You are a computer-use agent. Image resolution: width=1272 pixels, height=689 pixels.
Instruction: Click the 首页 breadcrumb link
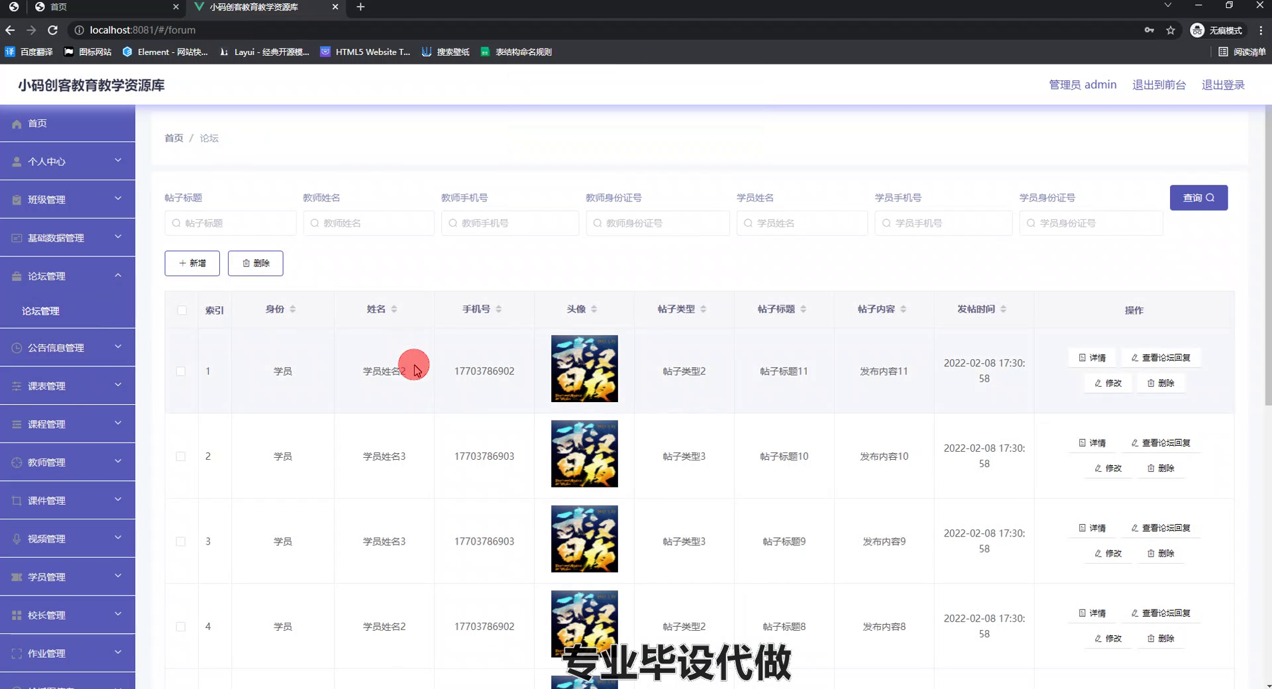coord(174,138)
